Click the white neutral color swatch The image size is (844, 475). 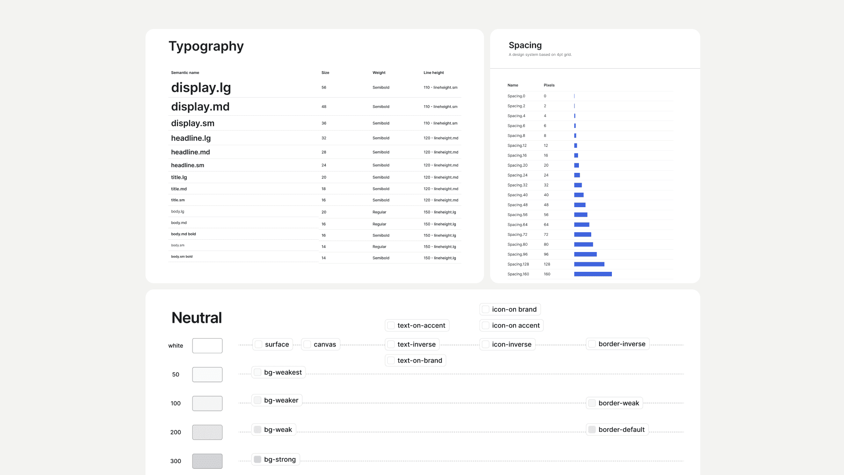click(207, 346)
